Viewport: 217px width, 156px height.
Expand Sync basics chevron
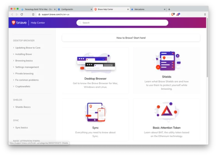[x=14, y=128]
